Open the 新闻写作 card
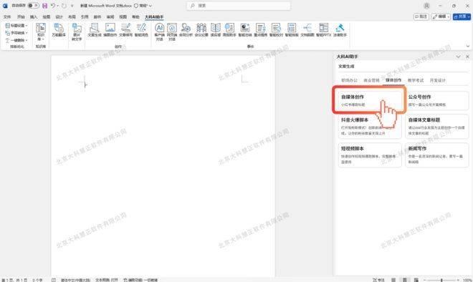Image resolution: width=473 pixels, height=282 pixels. coord(436,155)
